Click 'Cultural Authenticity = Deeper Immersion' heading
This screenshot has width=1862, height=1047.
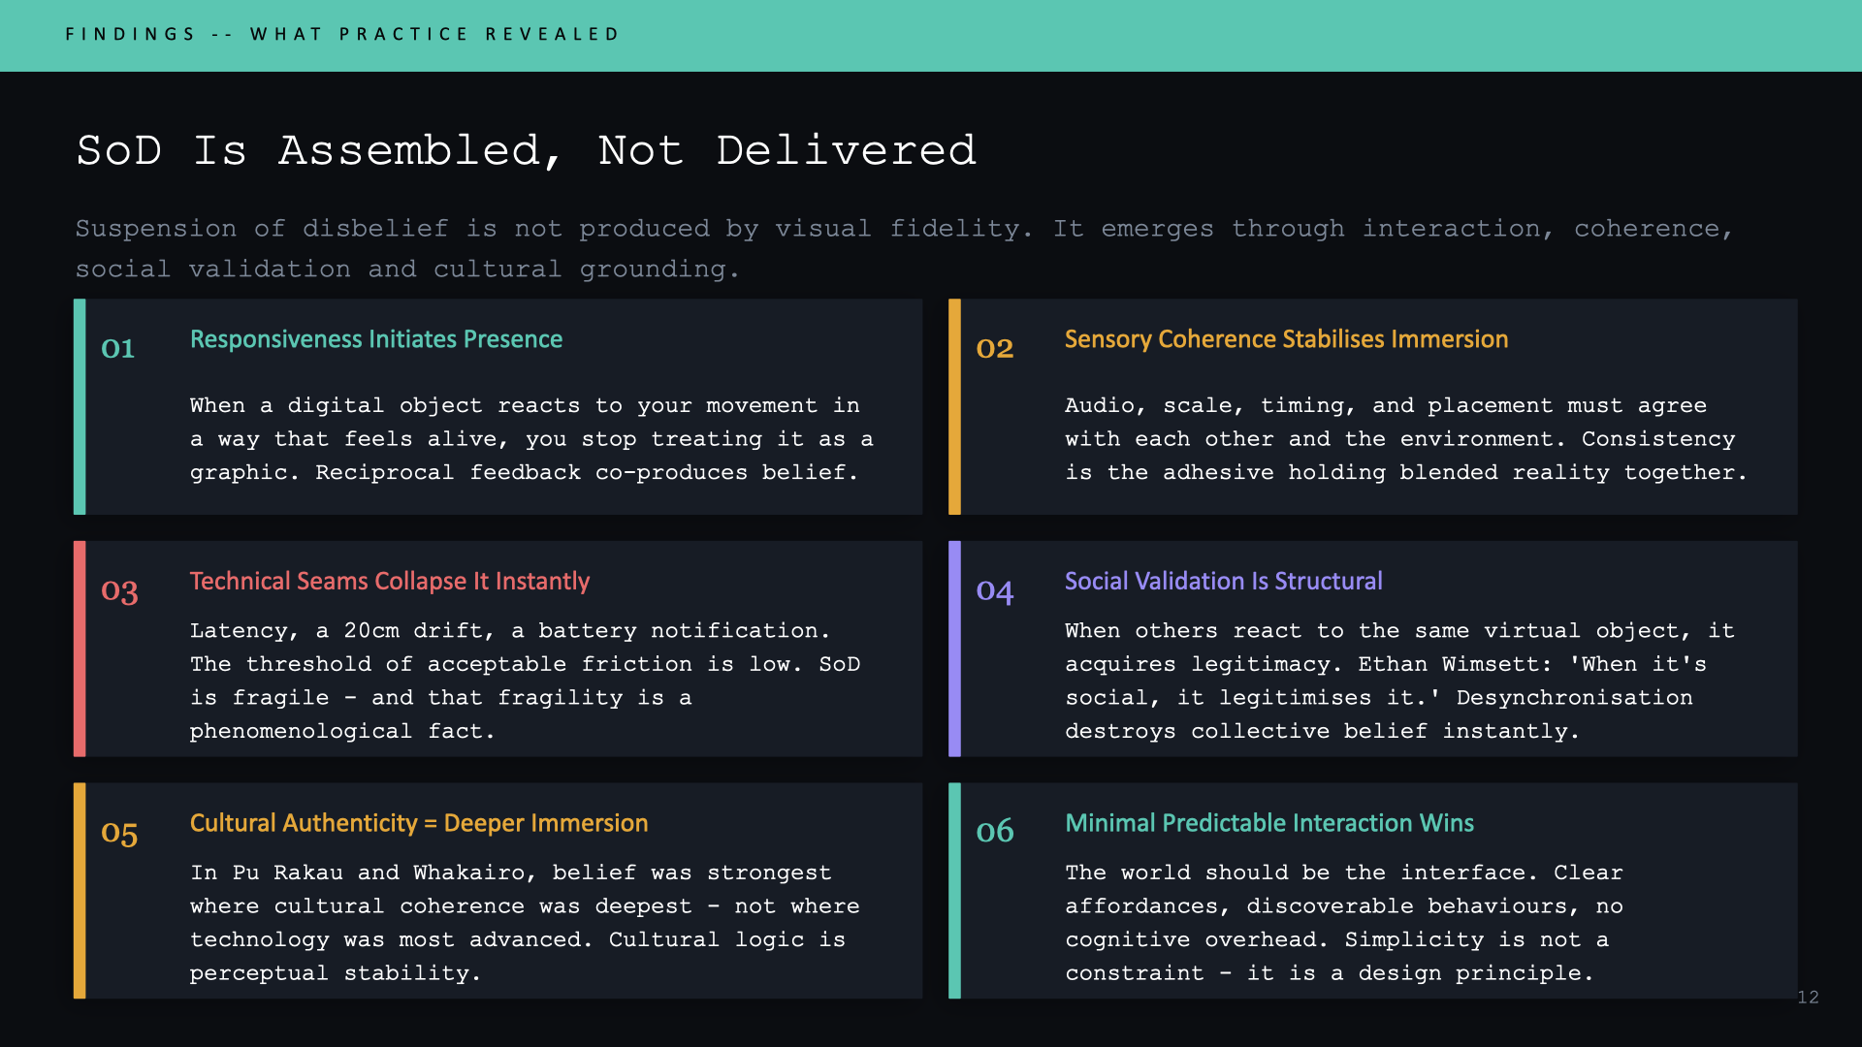coord(418,824)
